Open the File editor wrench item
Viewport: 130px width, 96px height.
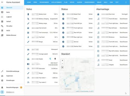12,26
